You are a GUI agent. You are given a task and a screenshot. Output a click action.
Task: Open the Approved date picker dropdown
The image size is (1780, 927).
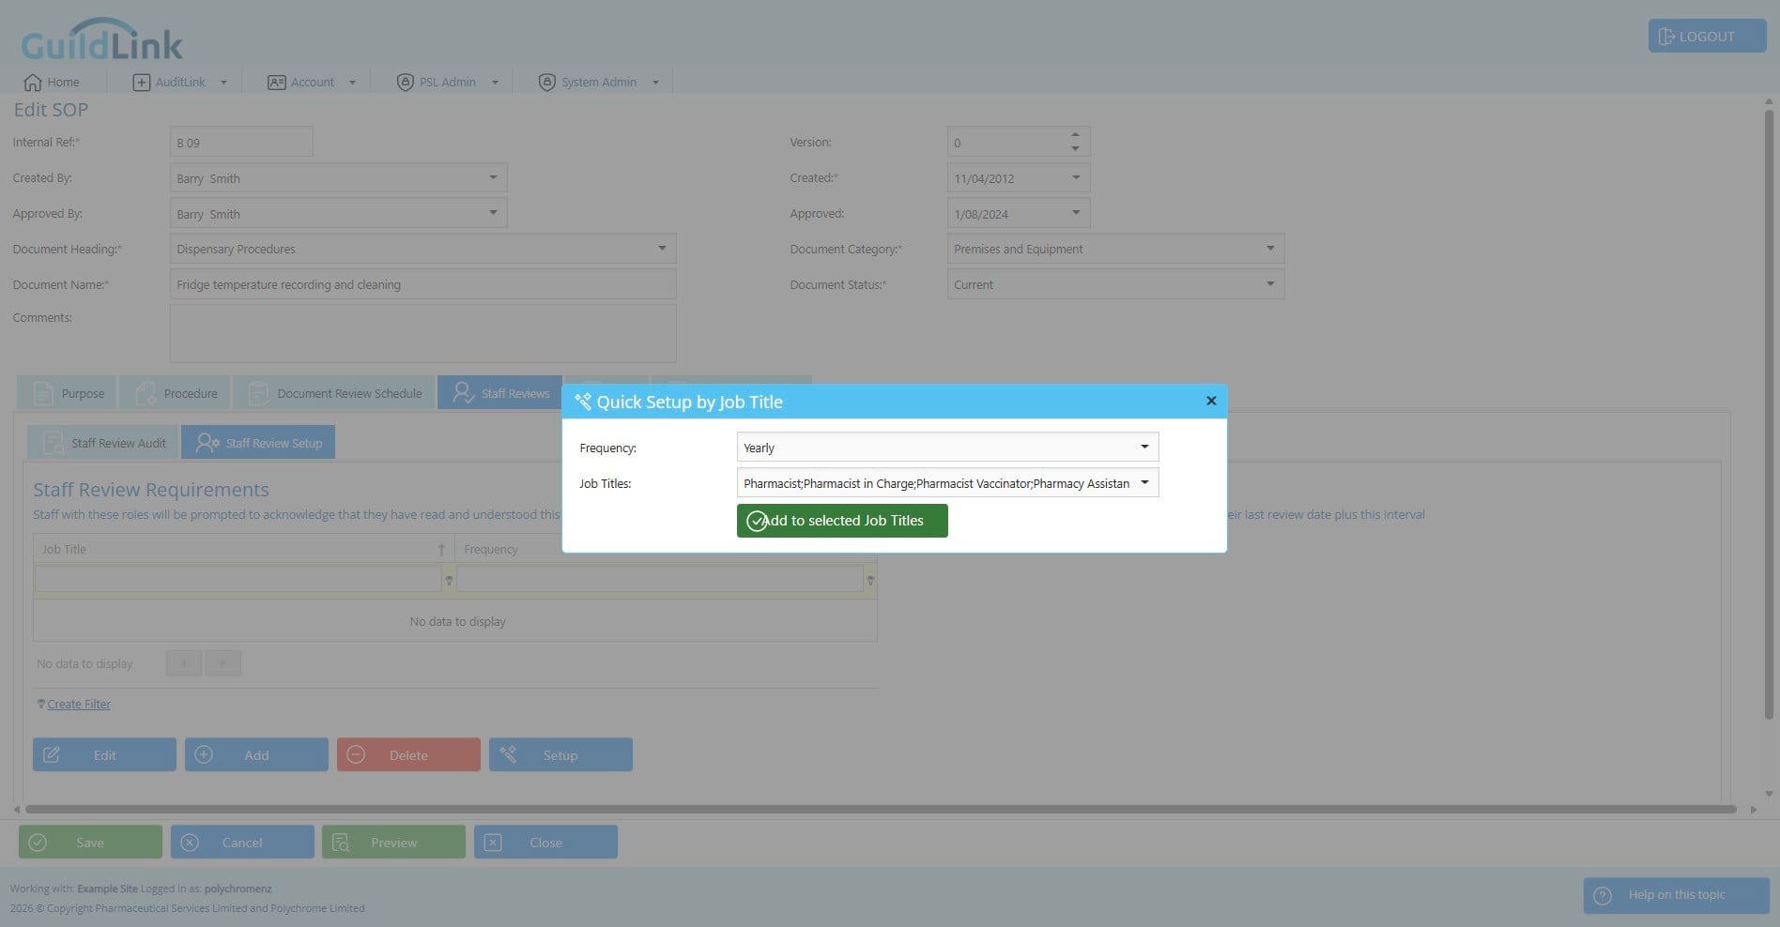[x=1076, y=213]
